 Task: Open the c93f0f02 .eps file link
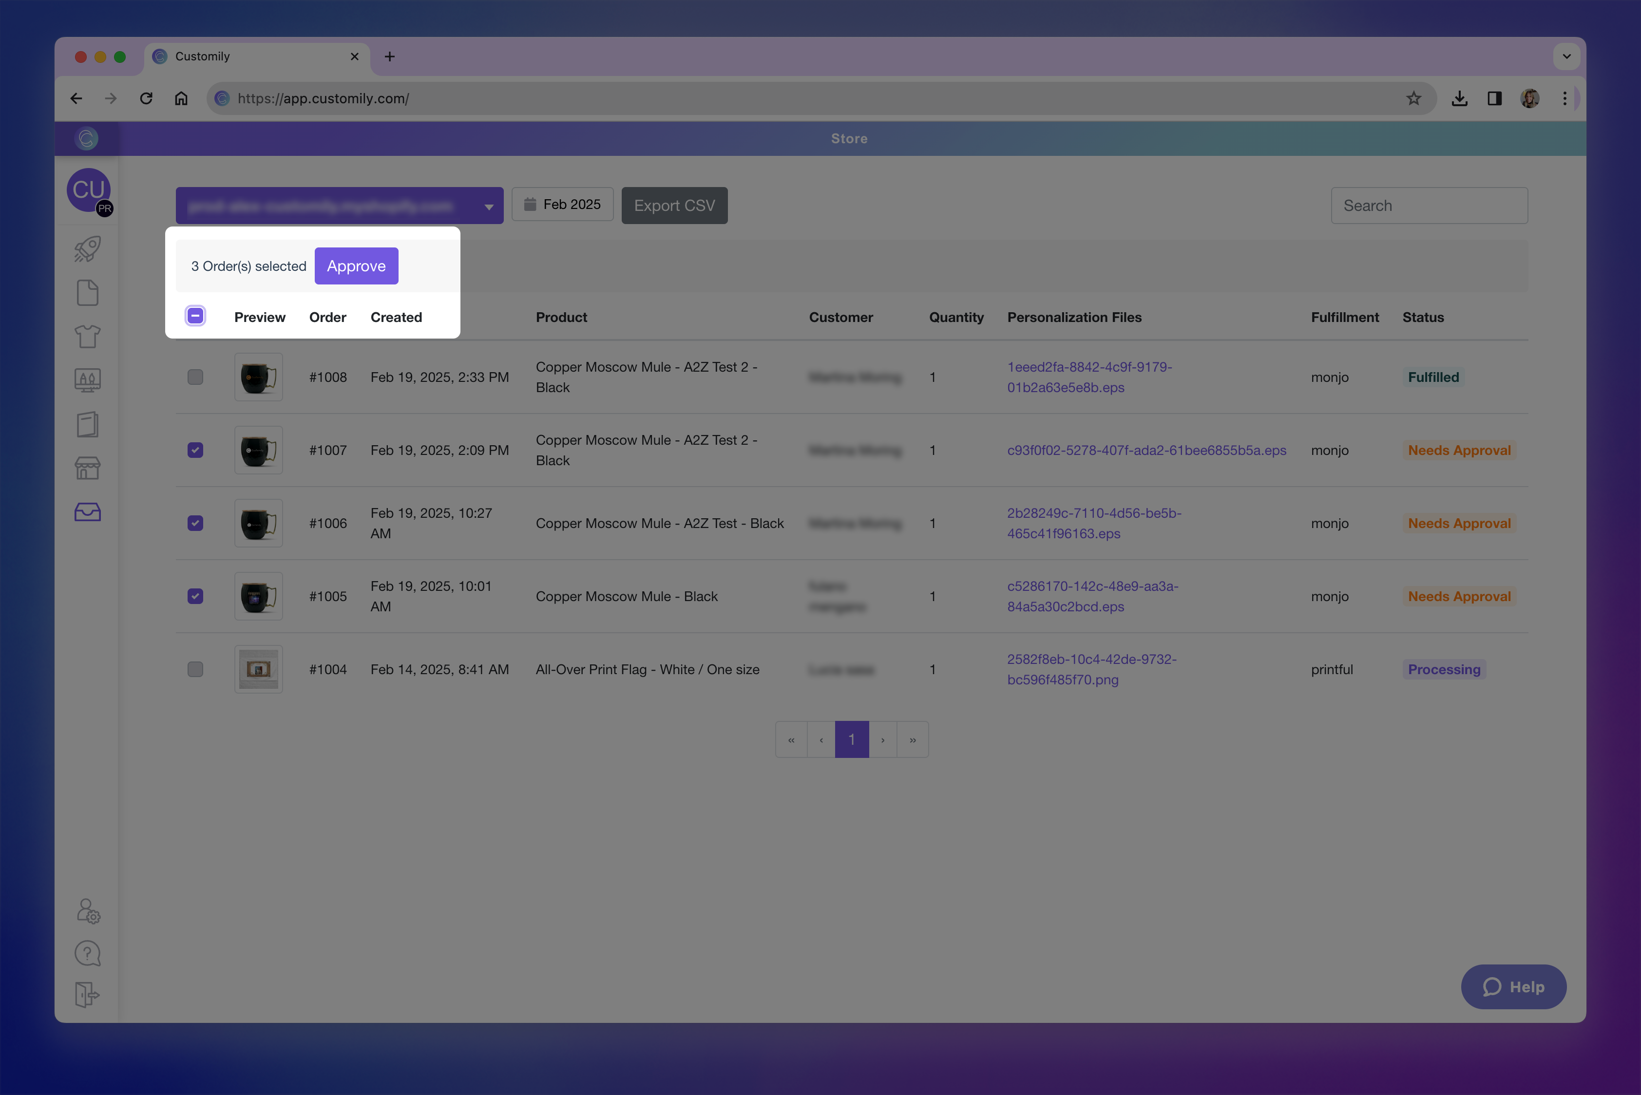1146,451
